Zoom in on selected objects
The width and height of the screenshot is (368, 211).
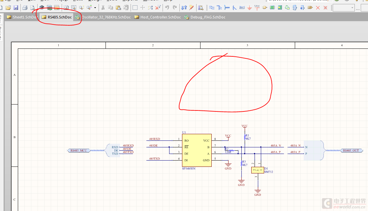click(x=81, y=8)
